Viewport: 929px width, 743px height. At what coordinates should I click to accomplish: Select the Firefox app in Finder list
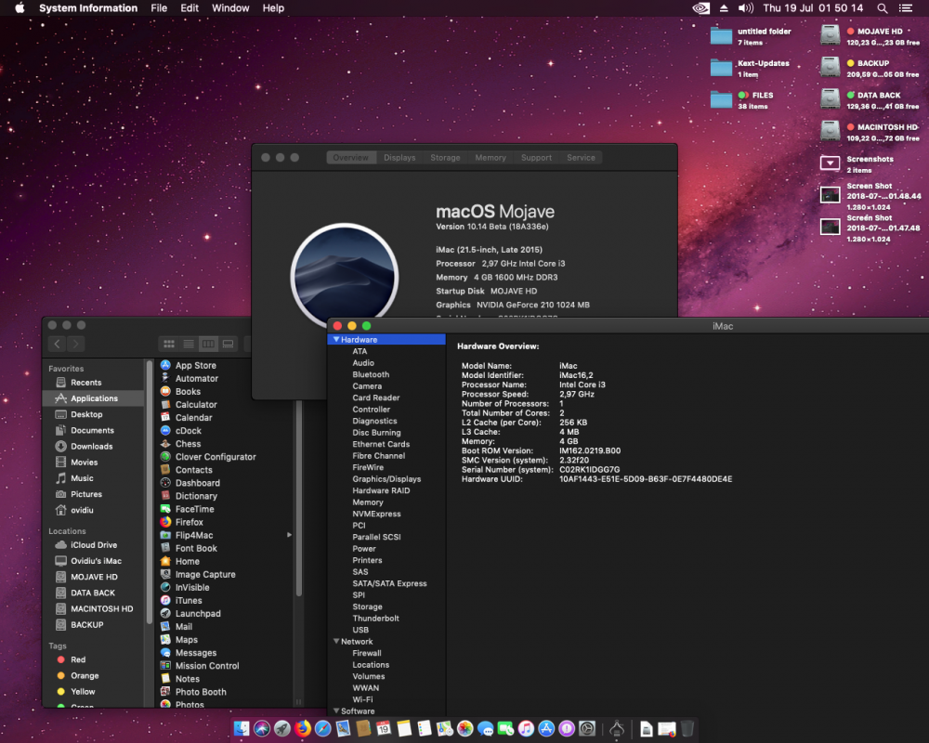(x=182, y=522)
